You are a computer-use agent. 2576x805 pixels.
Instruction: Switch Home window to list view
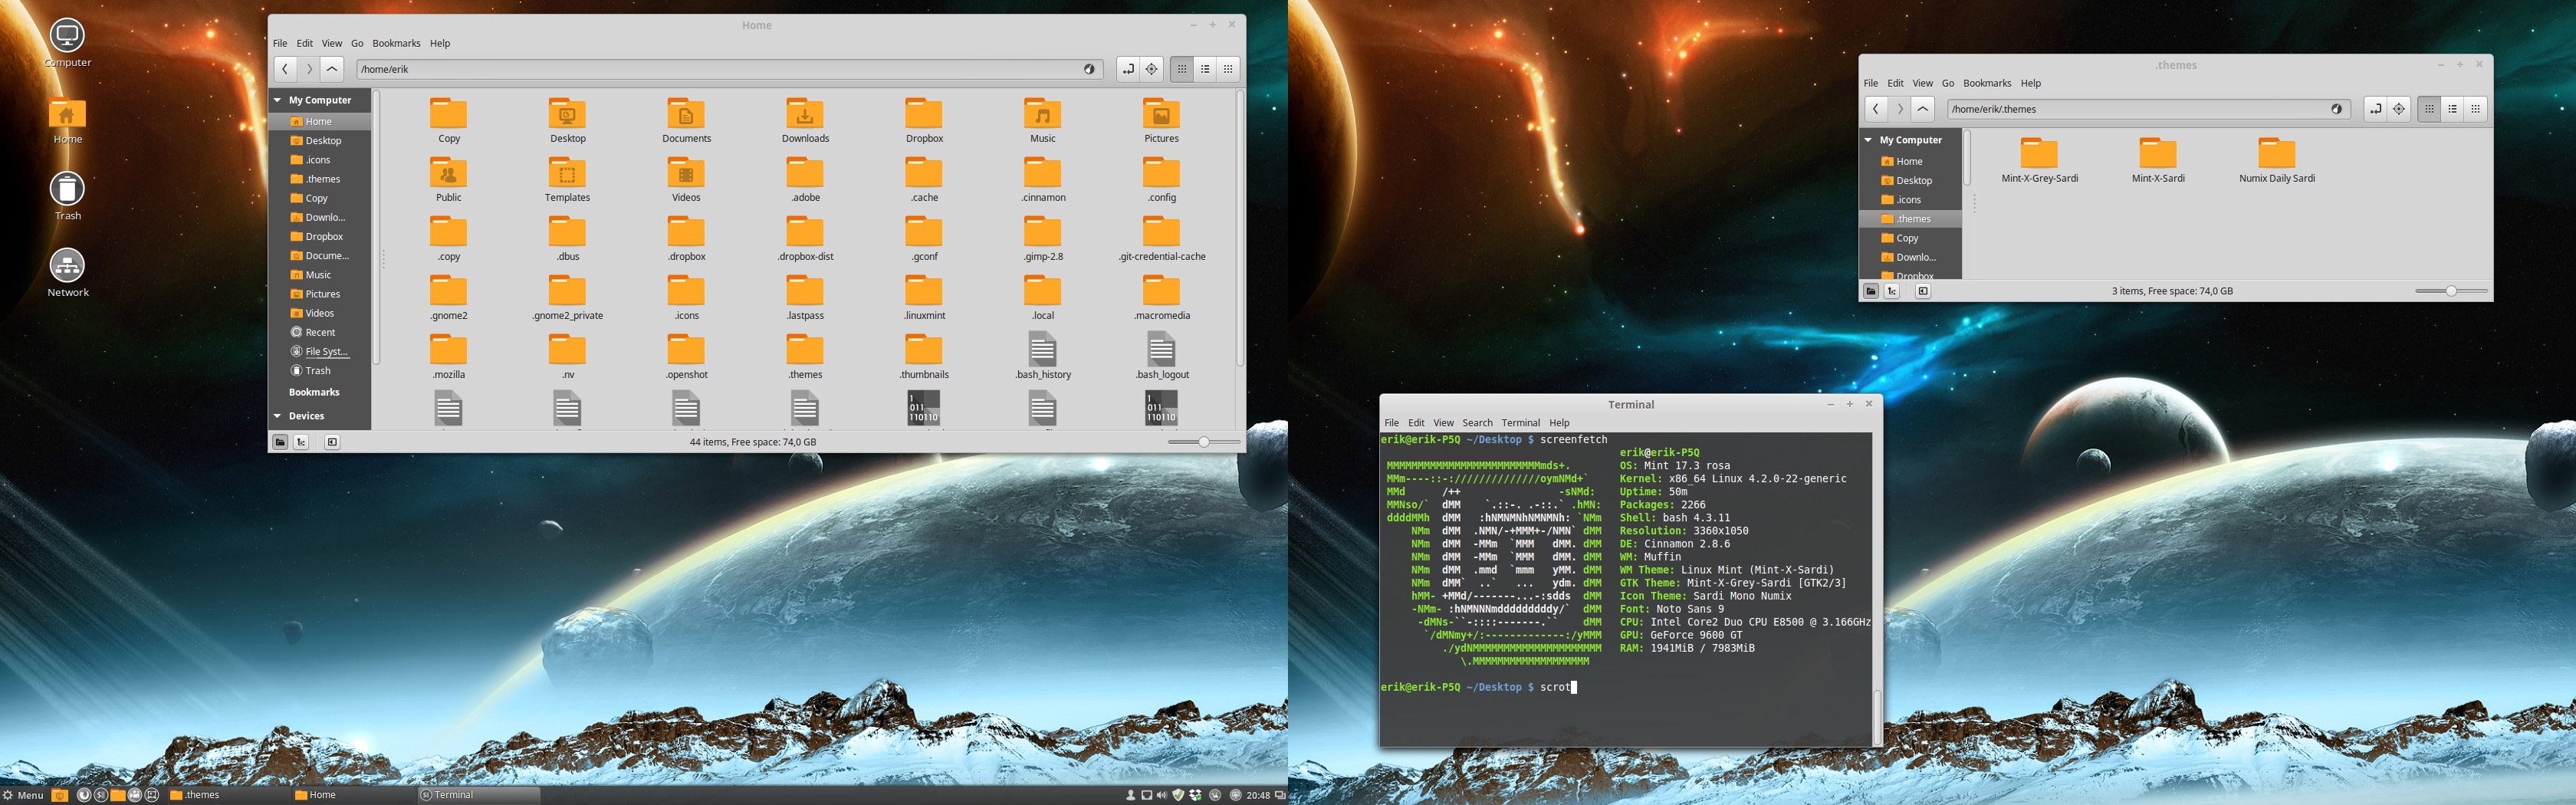click(x=1205, y=69)
